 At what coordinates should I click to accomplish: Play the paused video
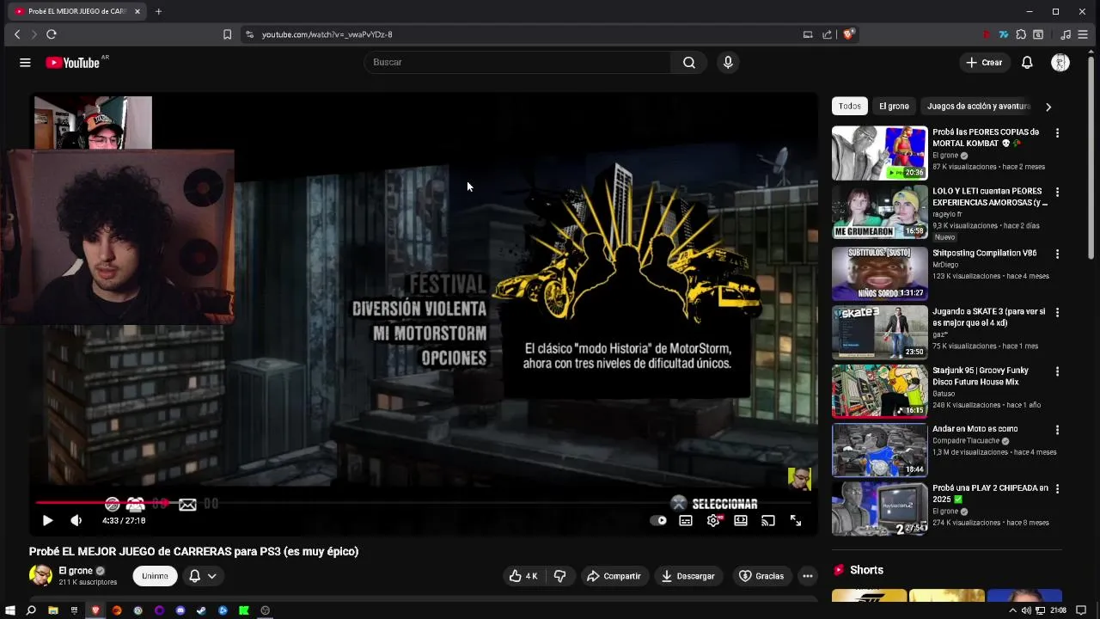(47, 521)
